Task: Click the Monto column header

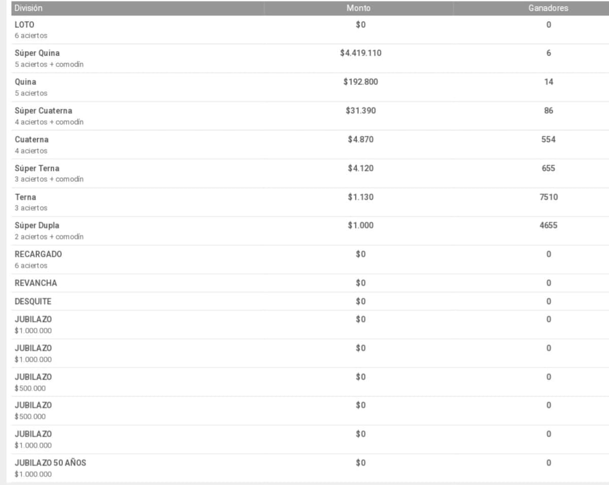Action: coord(358,8)
